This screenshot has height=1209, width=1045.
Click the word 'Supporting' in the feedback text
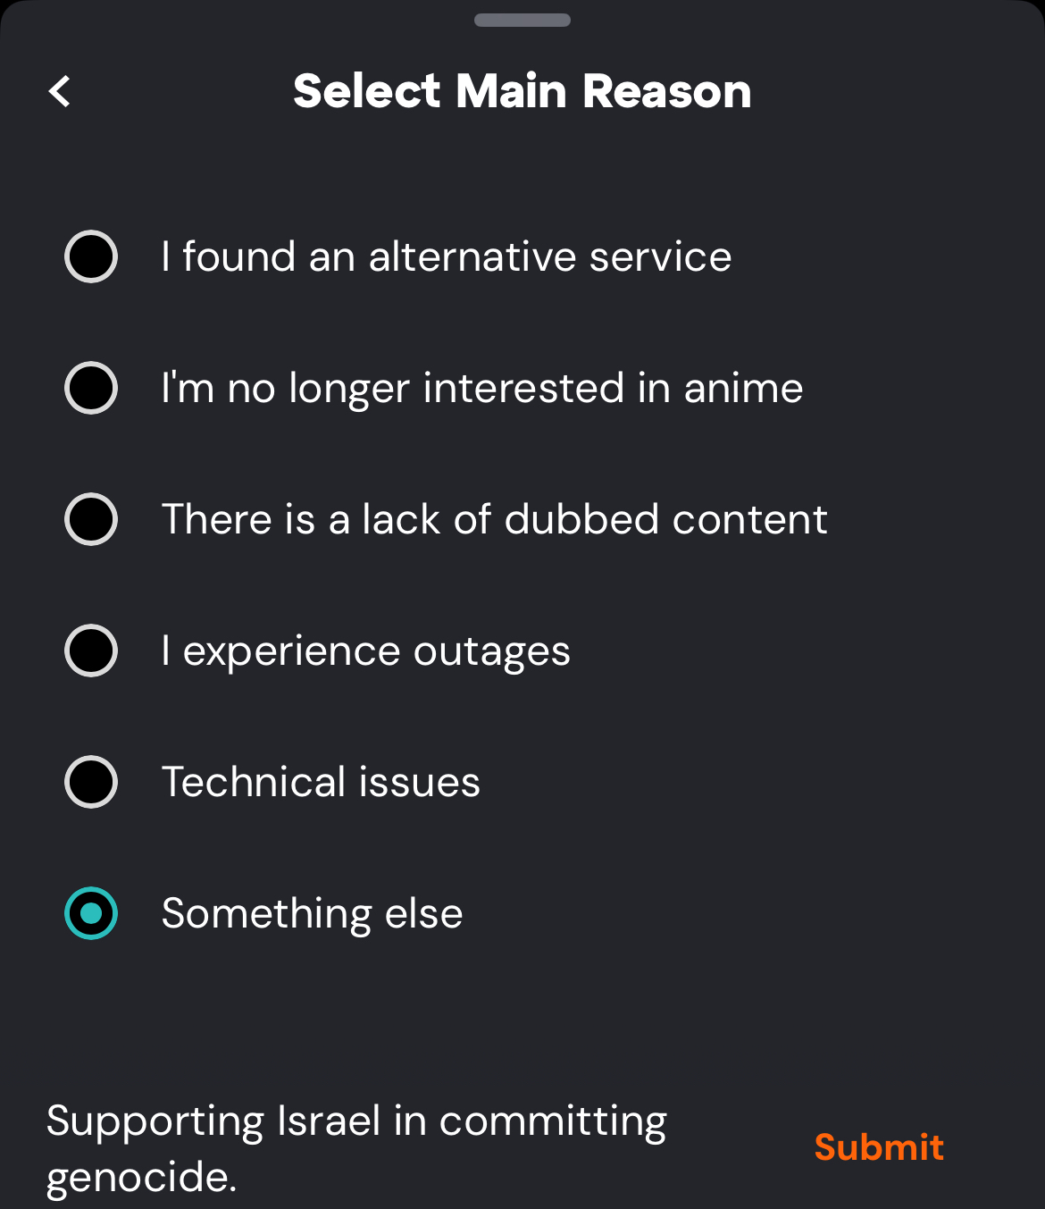(x=155, y=1122)
